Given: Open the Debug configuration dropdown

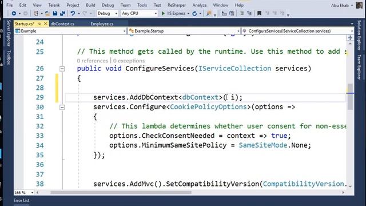Looking at the screenshot, I should (x=108, y=14).
